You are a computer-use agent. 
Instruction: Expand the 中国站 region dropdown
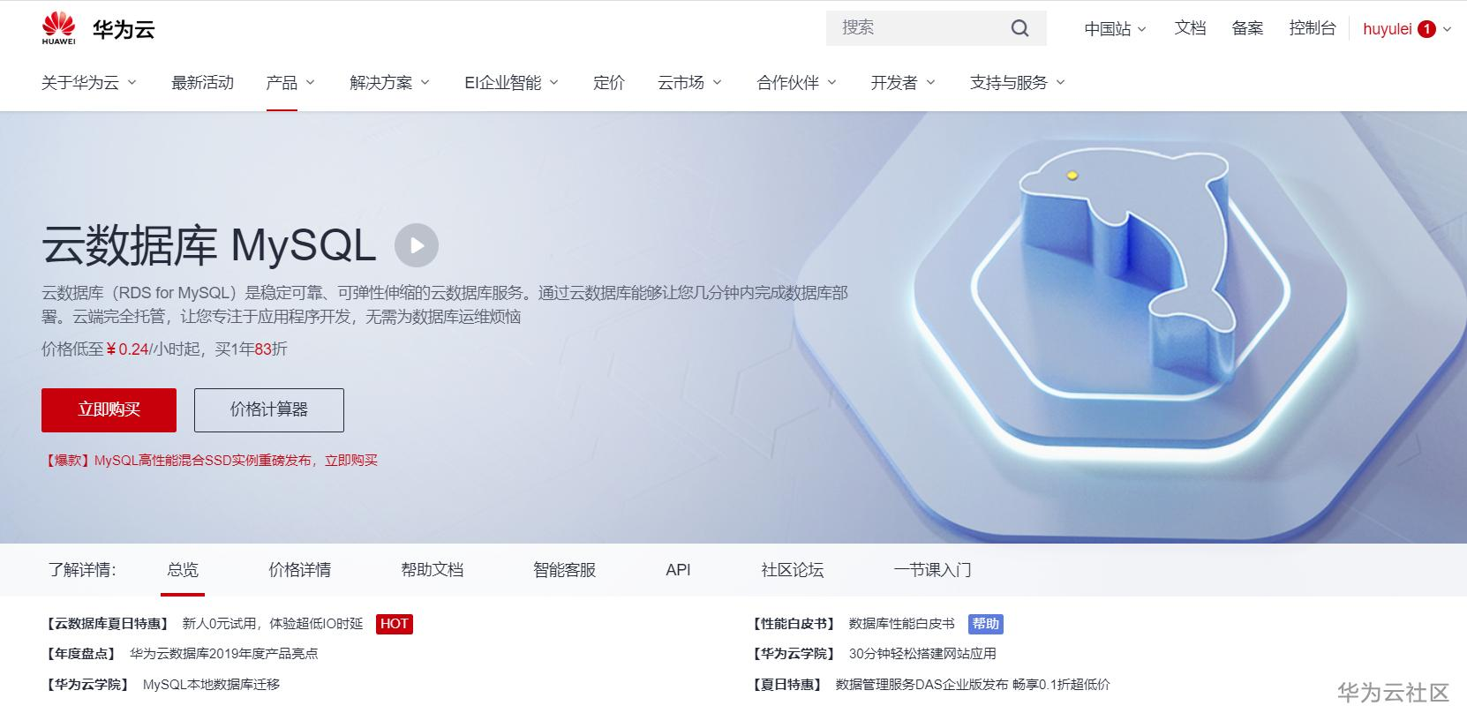(x=1115, y=29)
